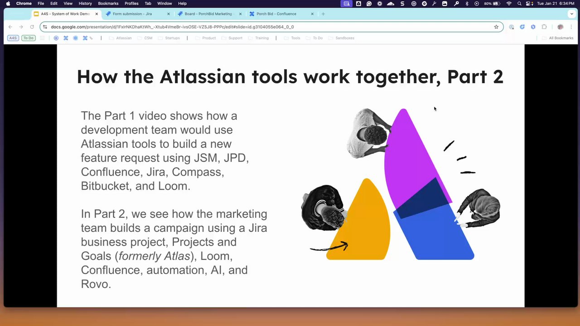
Task: Open the 1Password menu bar icon
Action: (414, 4)
